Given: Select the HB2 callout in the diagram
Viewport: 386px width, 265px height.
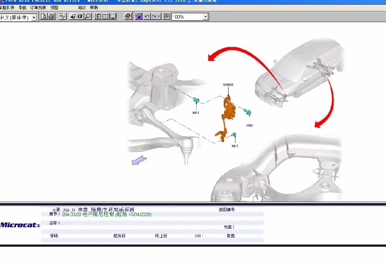Looking at the screenshot, I should pyautogui.click(x=250, y=126).
